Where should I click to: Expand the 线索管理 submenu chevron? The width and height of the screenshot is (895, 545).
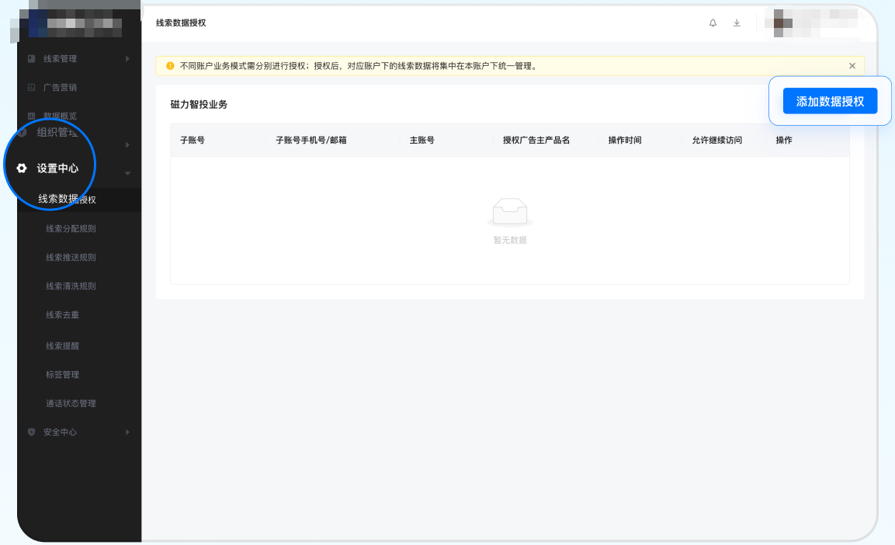pos(127,58)
